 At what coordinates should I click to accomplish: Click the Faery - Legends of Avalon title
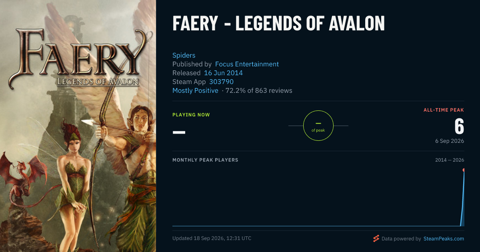coord(278,23)
